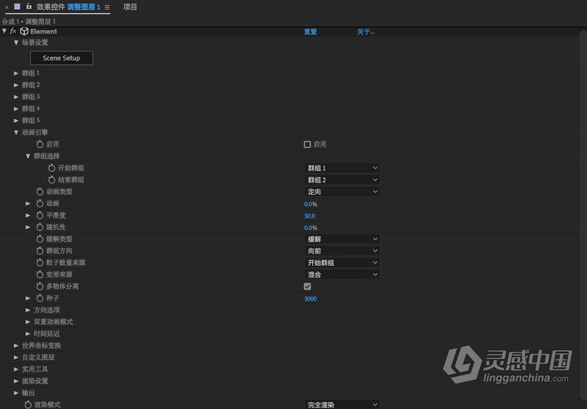Uncheck the 多物体分离 checkbox
This screenshot has height=409, width=587.
coord(308,287)
